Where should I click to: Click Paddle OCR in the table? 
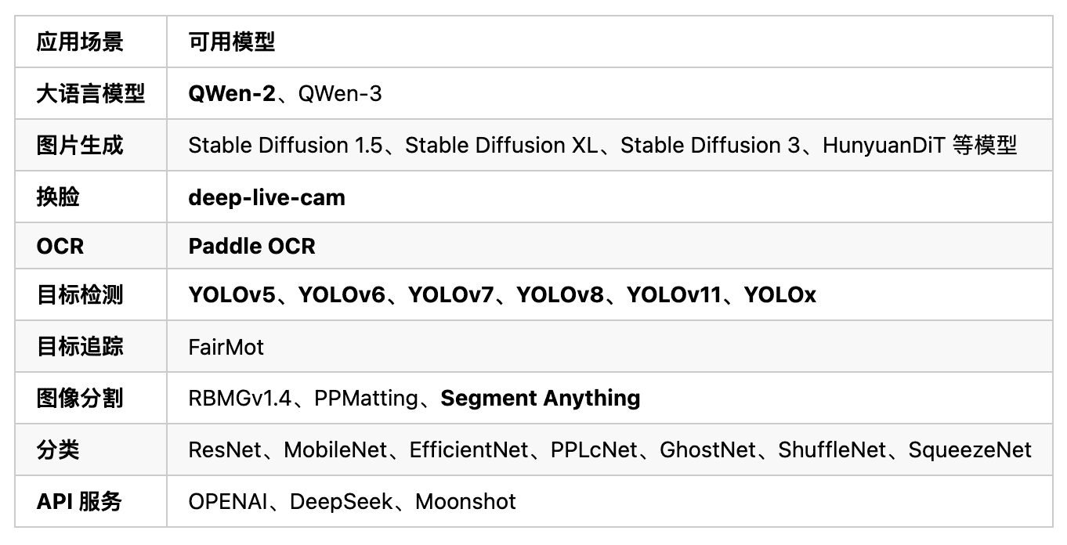click(251, 246)
